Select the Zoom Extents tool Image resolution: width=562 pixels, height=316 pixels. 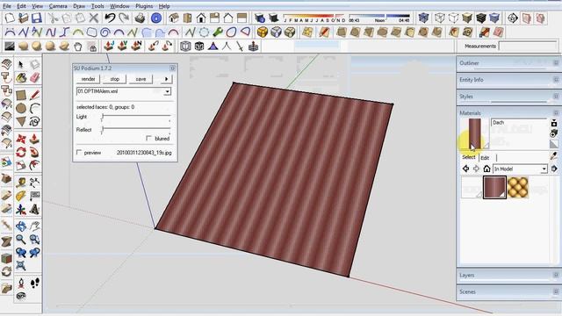point(21,265)
